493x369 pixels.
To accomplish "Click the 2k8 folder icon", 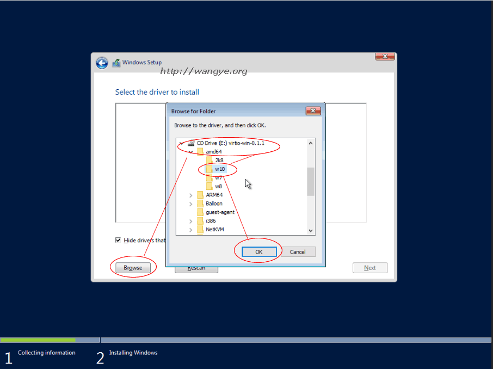I will click(209, 160).
